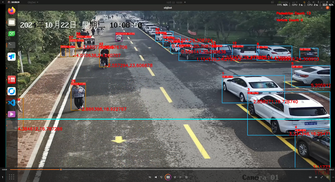The width and height of the screenshot is (335, 182).
Task: Click the subtitles/screen icon in player bar
Action: pos(310,177)
